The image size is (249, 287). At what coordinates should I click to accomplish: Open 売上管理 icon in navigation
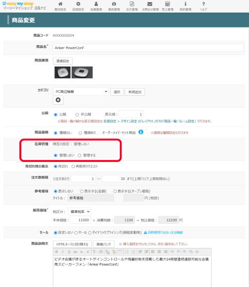coord(168,4)
